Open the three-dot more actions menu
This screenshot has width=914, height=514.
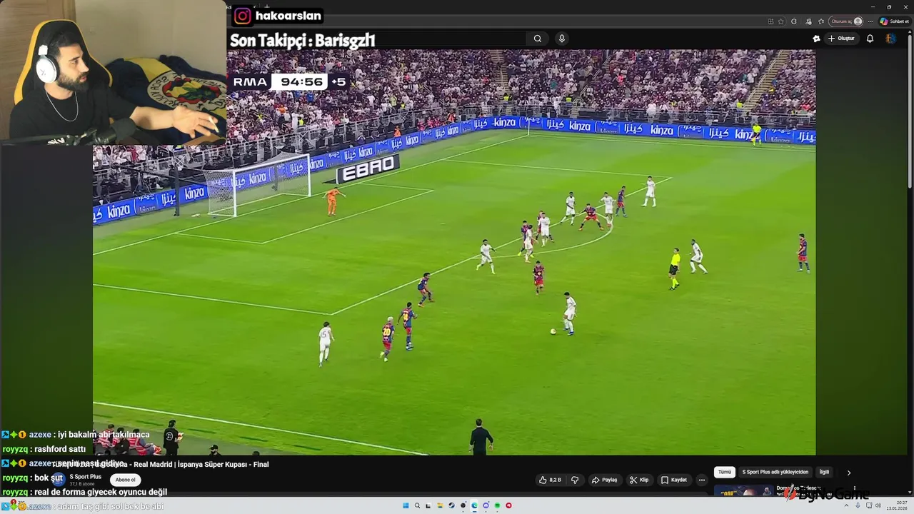[701, 480]
